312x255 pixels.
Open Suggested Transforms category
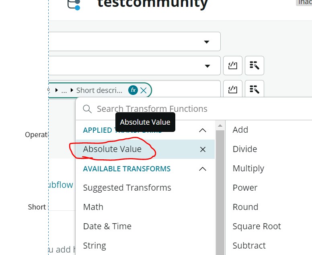point(127,187)
